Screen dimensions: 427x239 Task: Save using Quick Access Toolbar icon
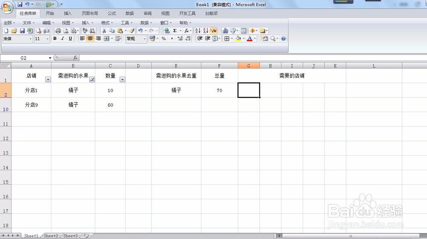point(20,4)
